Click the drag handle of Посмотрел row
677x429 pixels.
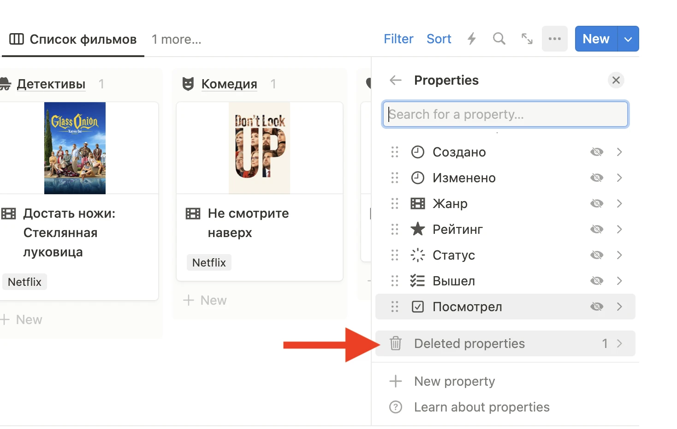click(394, 307)
